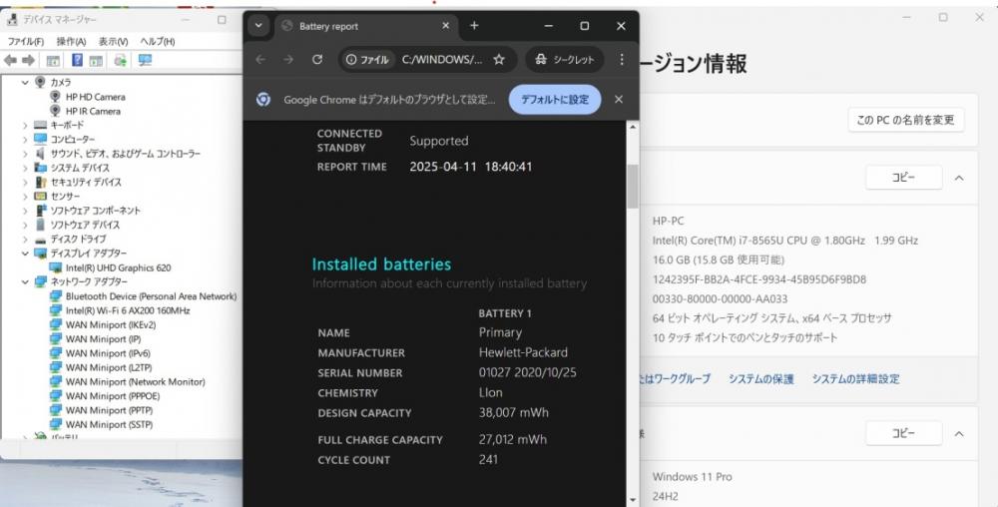The image size is (998, 507).
Task: Click the serial number 01027 2020/10/25
Action: (x=528, y=373)
